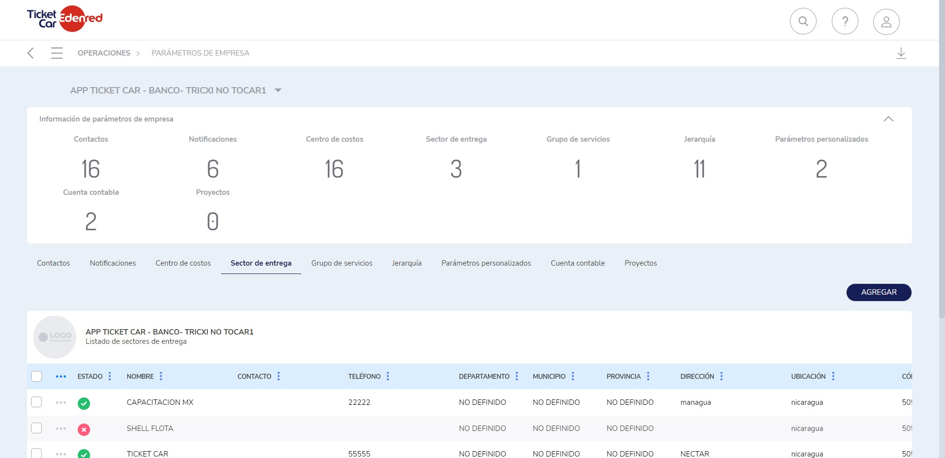
Task: Check the TICKET CAR row checkbox
Action: [x=36, y=453]
